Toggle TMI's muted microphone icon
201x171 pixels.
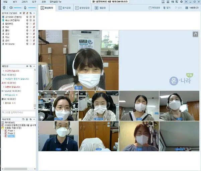click(34, 27)
